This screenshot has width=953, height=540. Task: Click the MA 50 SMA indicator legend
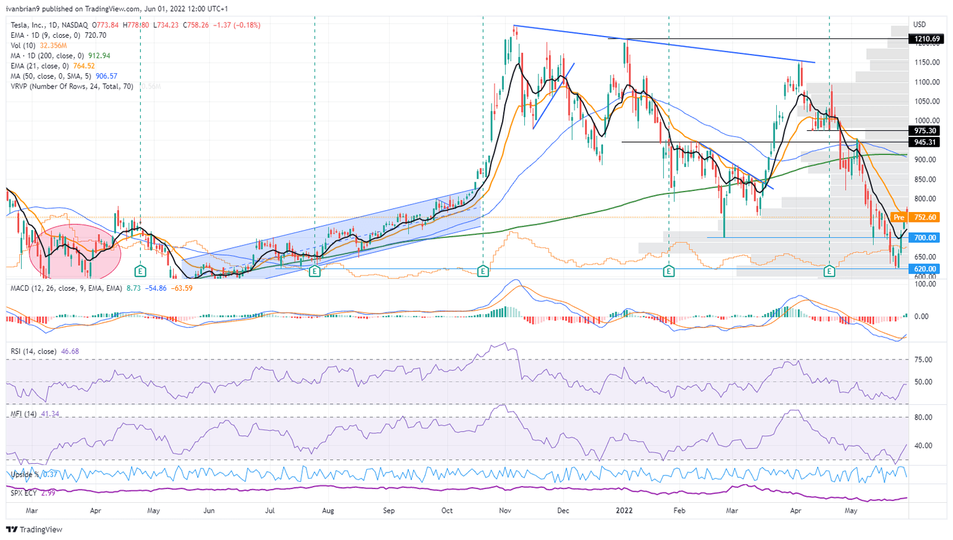[64, 76]
